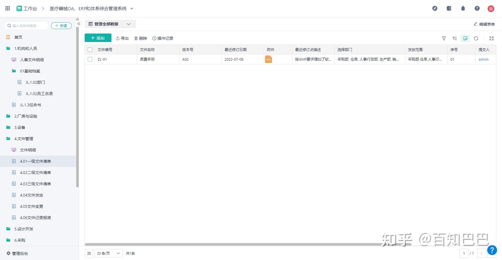Image resolution: width=502 pixels, height=260 pixels.
Task: Refresh the data table with the refresh icon
Action: point(476,38)
